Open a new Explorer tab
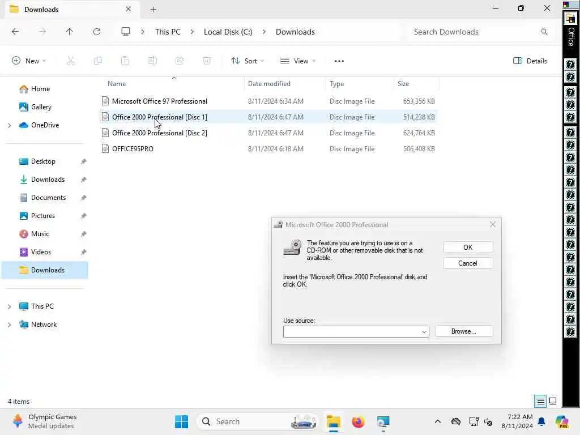The image size is (580, 435). click(153, 9)
